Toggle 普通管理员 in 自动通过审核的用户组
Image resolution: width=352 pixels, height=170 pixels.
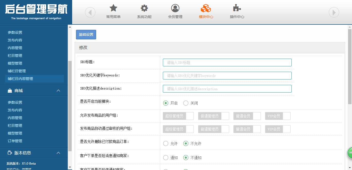214,129
